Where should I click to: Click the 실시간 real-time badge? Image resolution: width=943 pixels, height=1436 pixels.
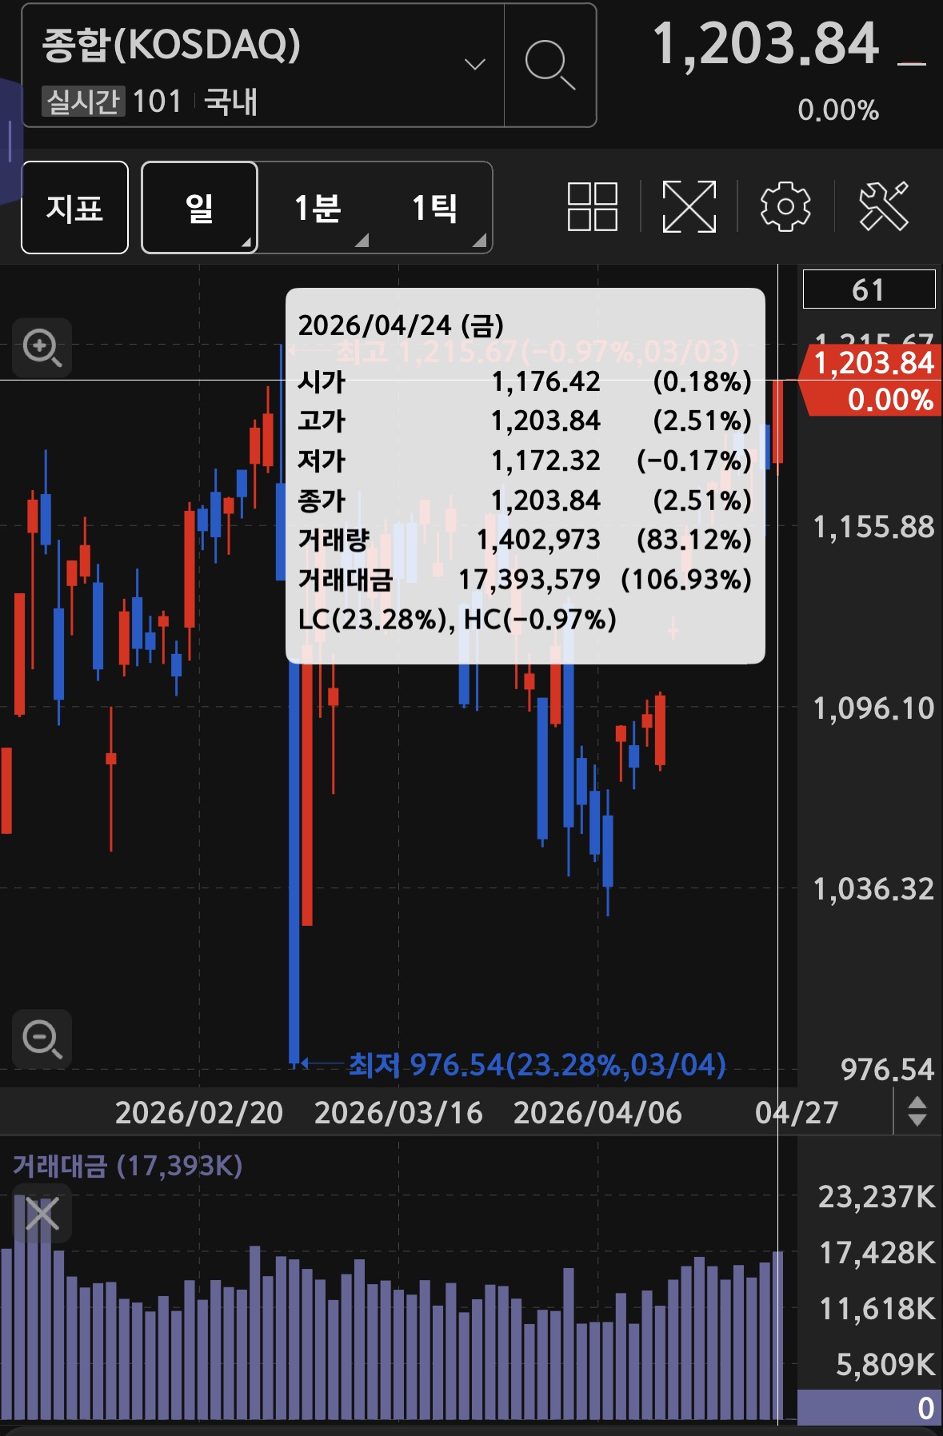[83, 102]
